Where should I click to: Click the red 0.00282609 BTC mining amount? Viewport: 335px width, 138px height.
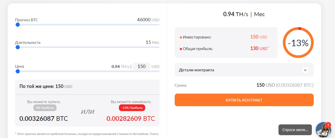tap(131, 119)
